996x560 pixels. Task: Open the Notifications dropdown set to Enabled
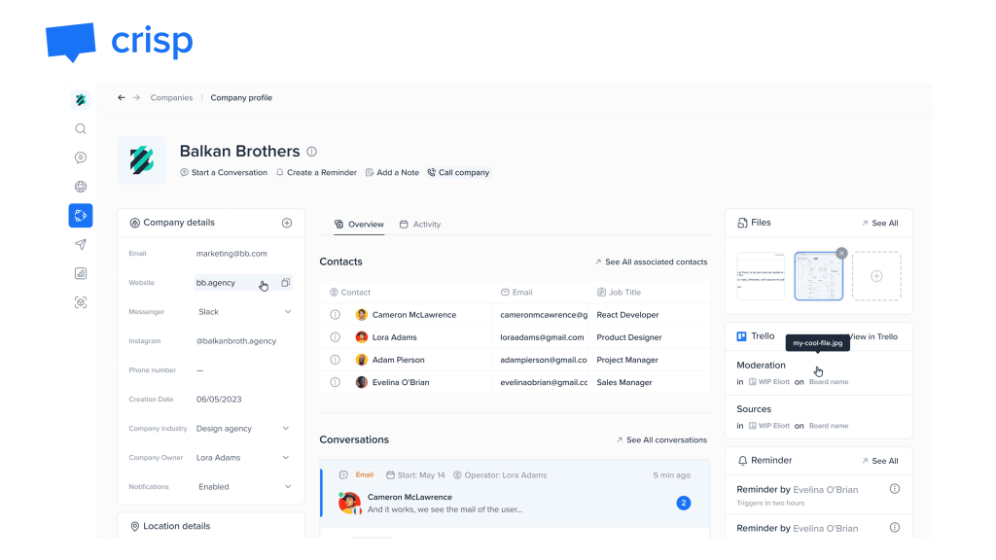pyautogui.click(x=288, y=486)
